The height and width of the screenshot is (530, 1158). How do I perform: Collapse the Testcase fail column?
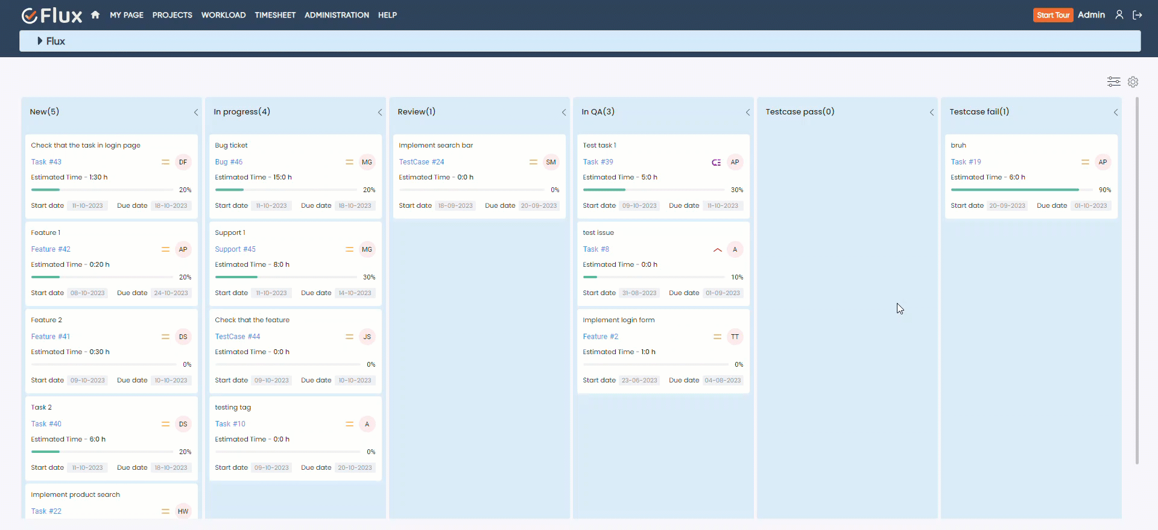[1115, 112]
